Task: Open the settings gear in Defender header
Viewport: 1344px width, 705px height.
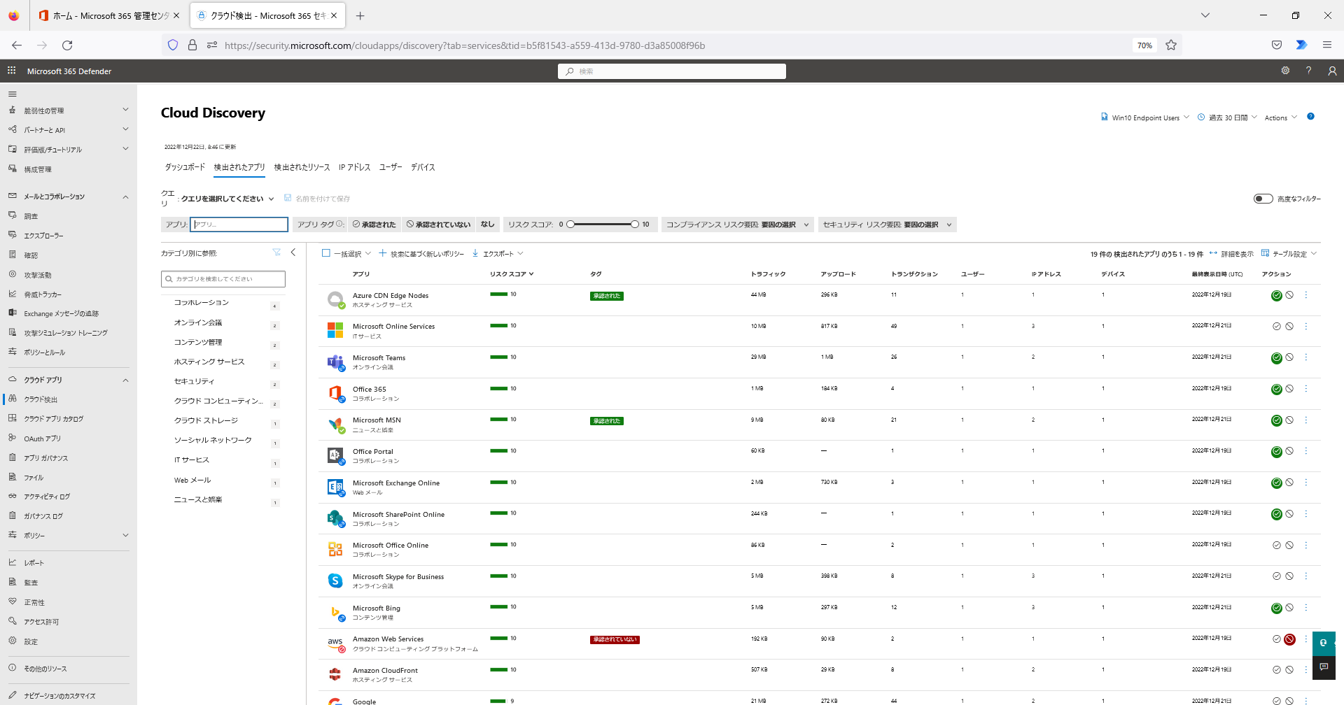Action: pos(1285,71)
